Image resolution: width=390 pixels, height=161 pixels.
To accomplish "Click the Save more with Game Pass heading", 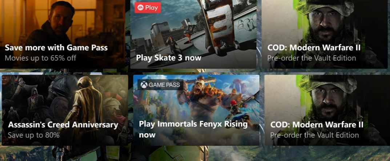I will tap(56, 48).
